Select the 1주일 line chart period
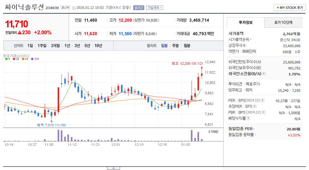Image resolution: width=309 pixels, height=170 pixels. click(x=42, y=46)
